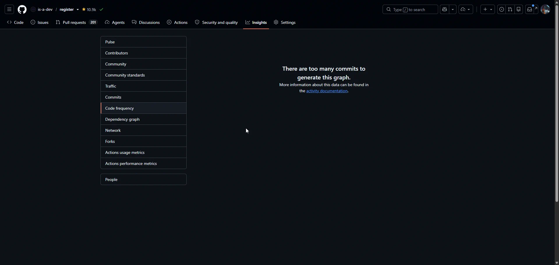Click the arrow icon beside inbox
559x265 pixels.
click(536, 9)
